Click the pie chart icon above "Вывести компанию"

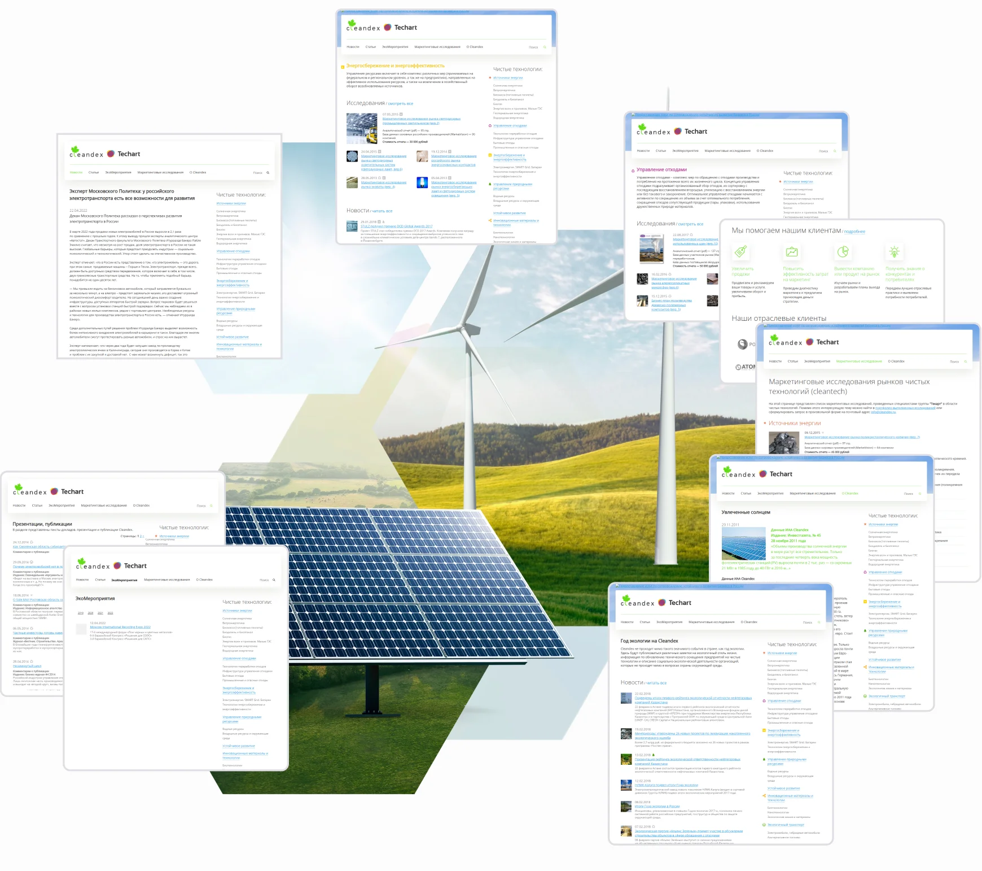pyautogui.click(x=843, y=252)
